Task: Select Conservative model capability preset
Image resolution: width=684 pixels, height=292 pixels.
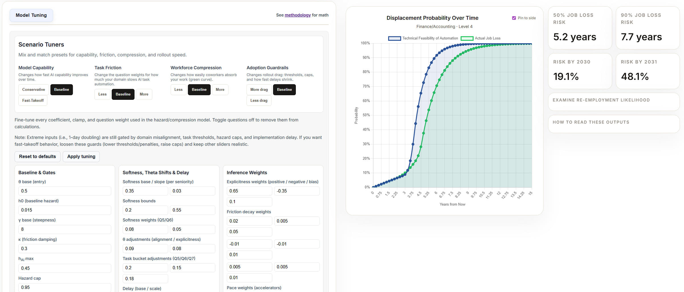Action: coord(33,90)
